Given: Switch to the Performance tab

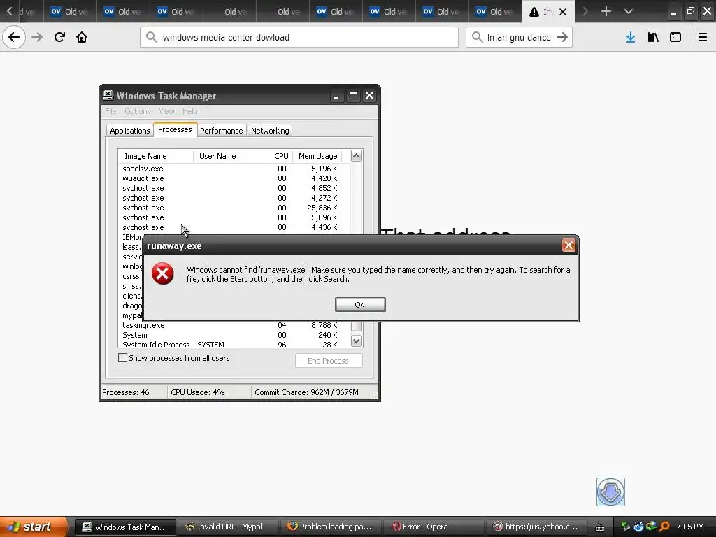Looking at the screenshot, I should click(222, 131).
